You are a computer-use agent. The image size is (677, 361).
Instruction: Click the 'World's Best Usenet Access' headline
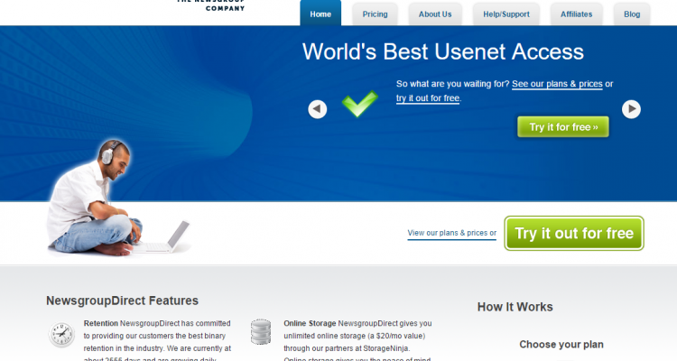tap(443, 51)
